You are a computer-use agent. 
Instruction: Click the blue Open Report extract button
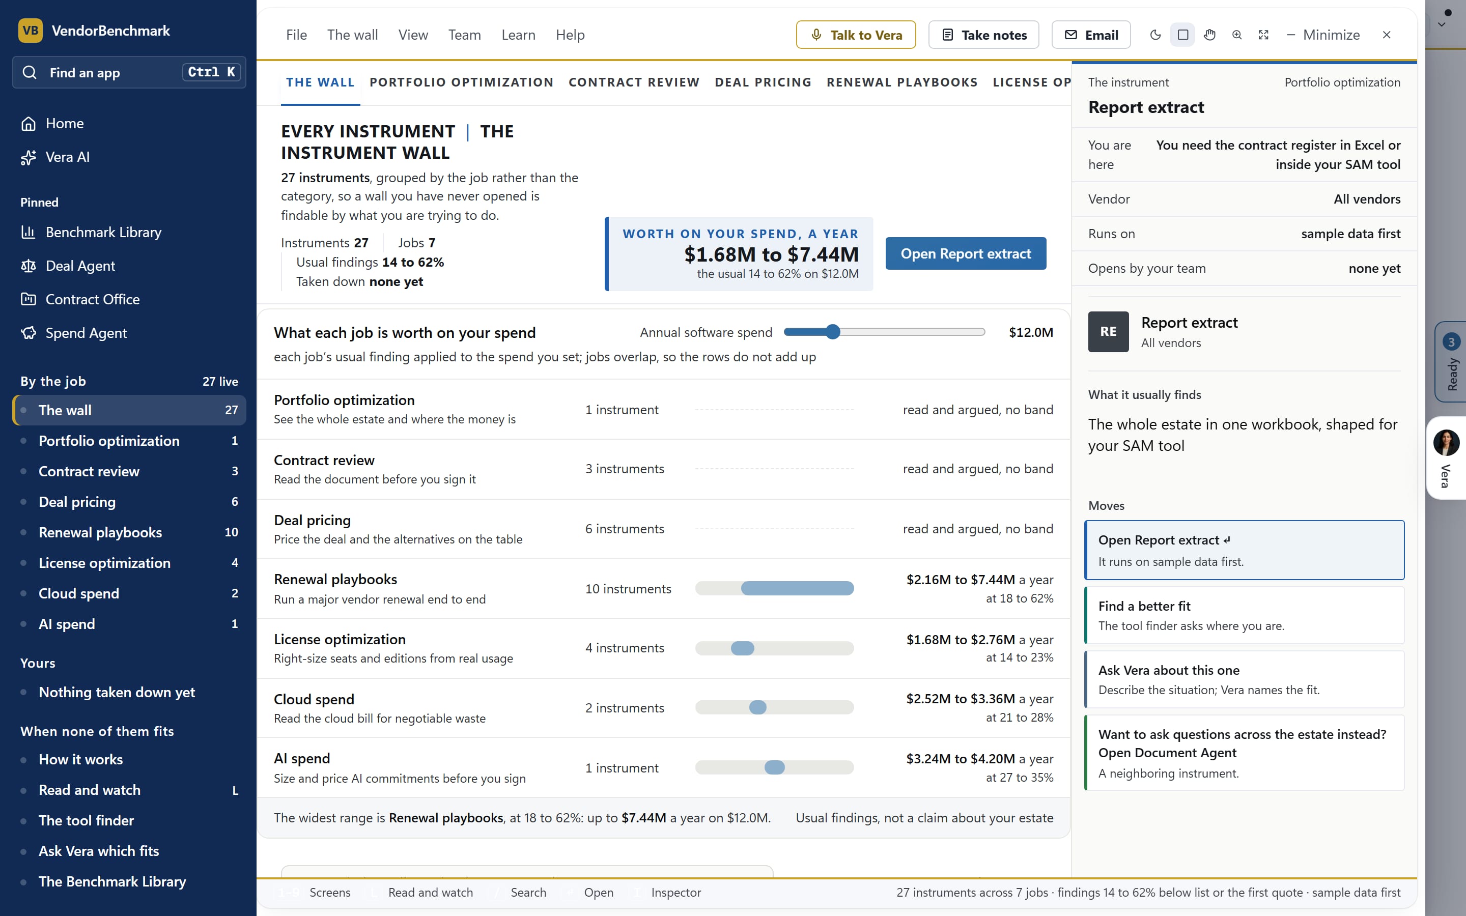[x=966, y=253]
